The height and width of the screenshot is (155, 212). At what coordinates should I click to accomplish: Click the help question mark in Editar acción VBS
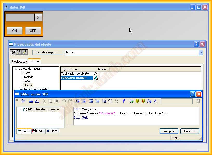click(x=193, y=94)
